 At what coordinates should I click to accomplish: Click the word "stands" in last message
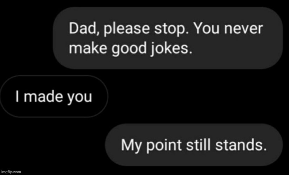tap(239, 144)
